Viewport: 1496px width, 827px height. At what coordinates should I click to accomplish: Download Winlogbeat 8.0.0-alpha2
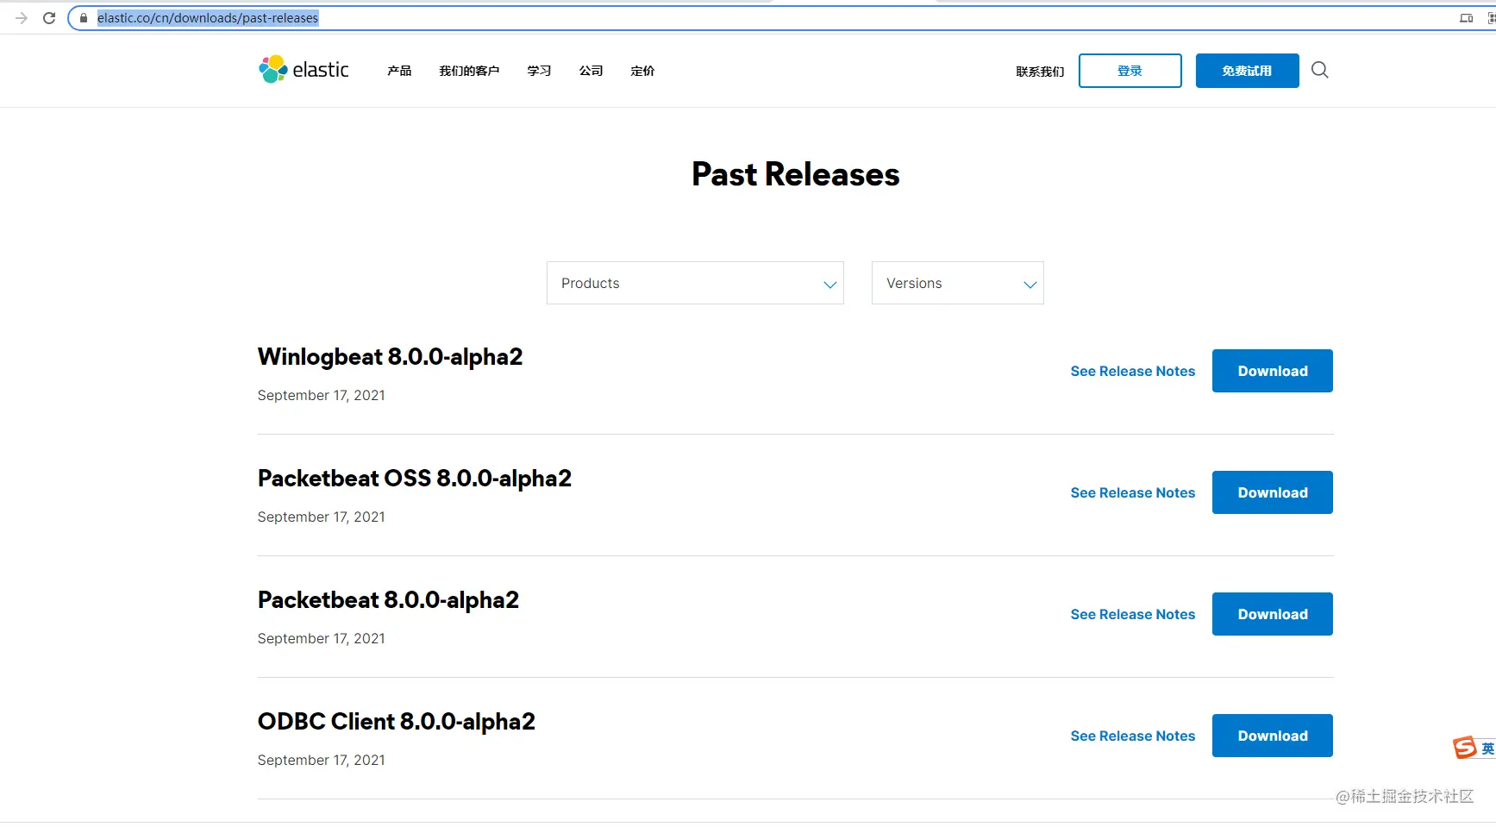point(1273,371)
